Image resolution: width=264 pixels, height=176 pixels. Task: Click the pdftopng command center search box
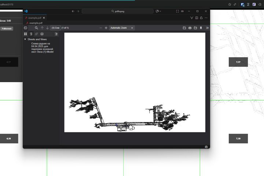click(x=118, y=11)
